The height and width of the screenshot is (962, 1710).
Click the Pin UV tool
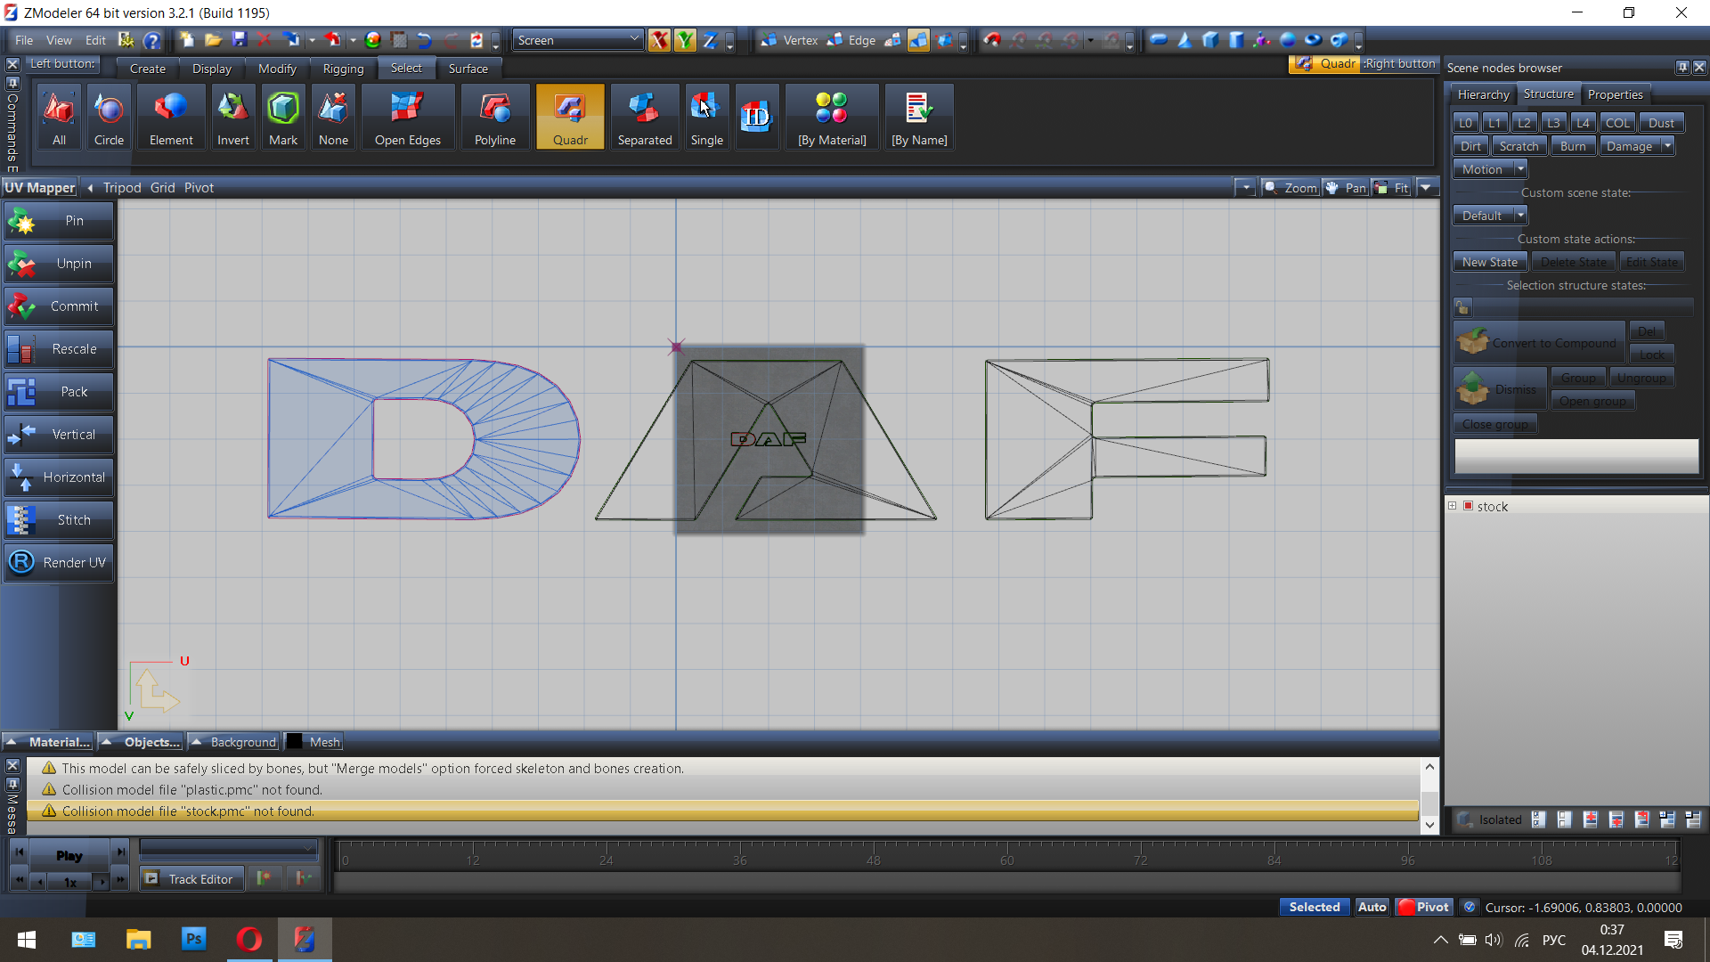pos(59,221)
